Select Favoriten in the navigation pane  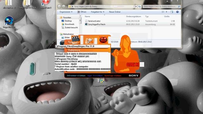[x=67, y=17]
